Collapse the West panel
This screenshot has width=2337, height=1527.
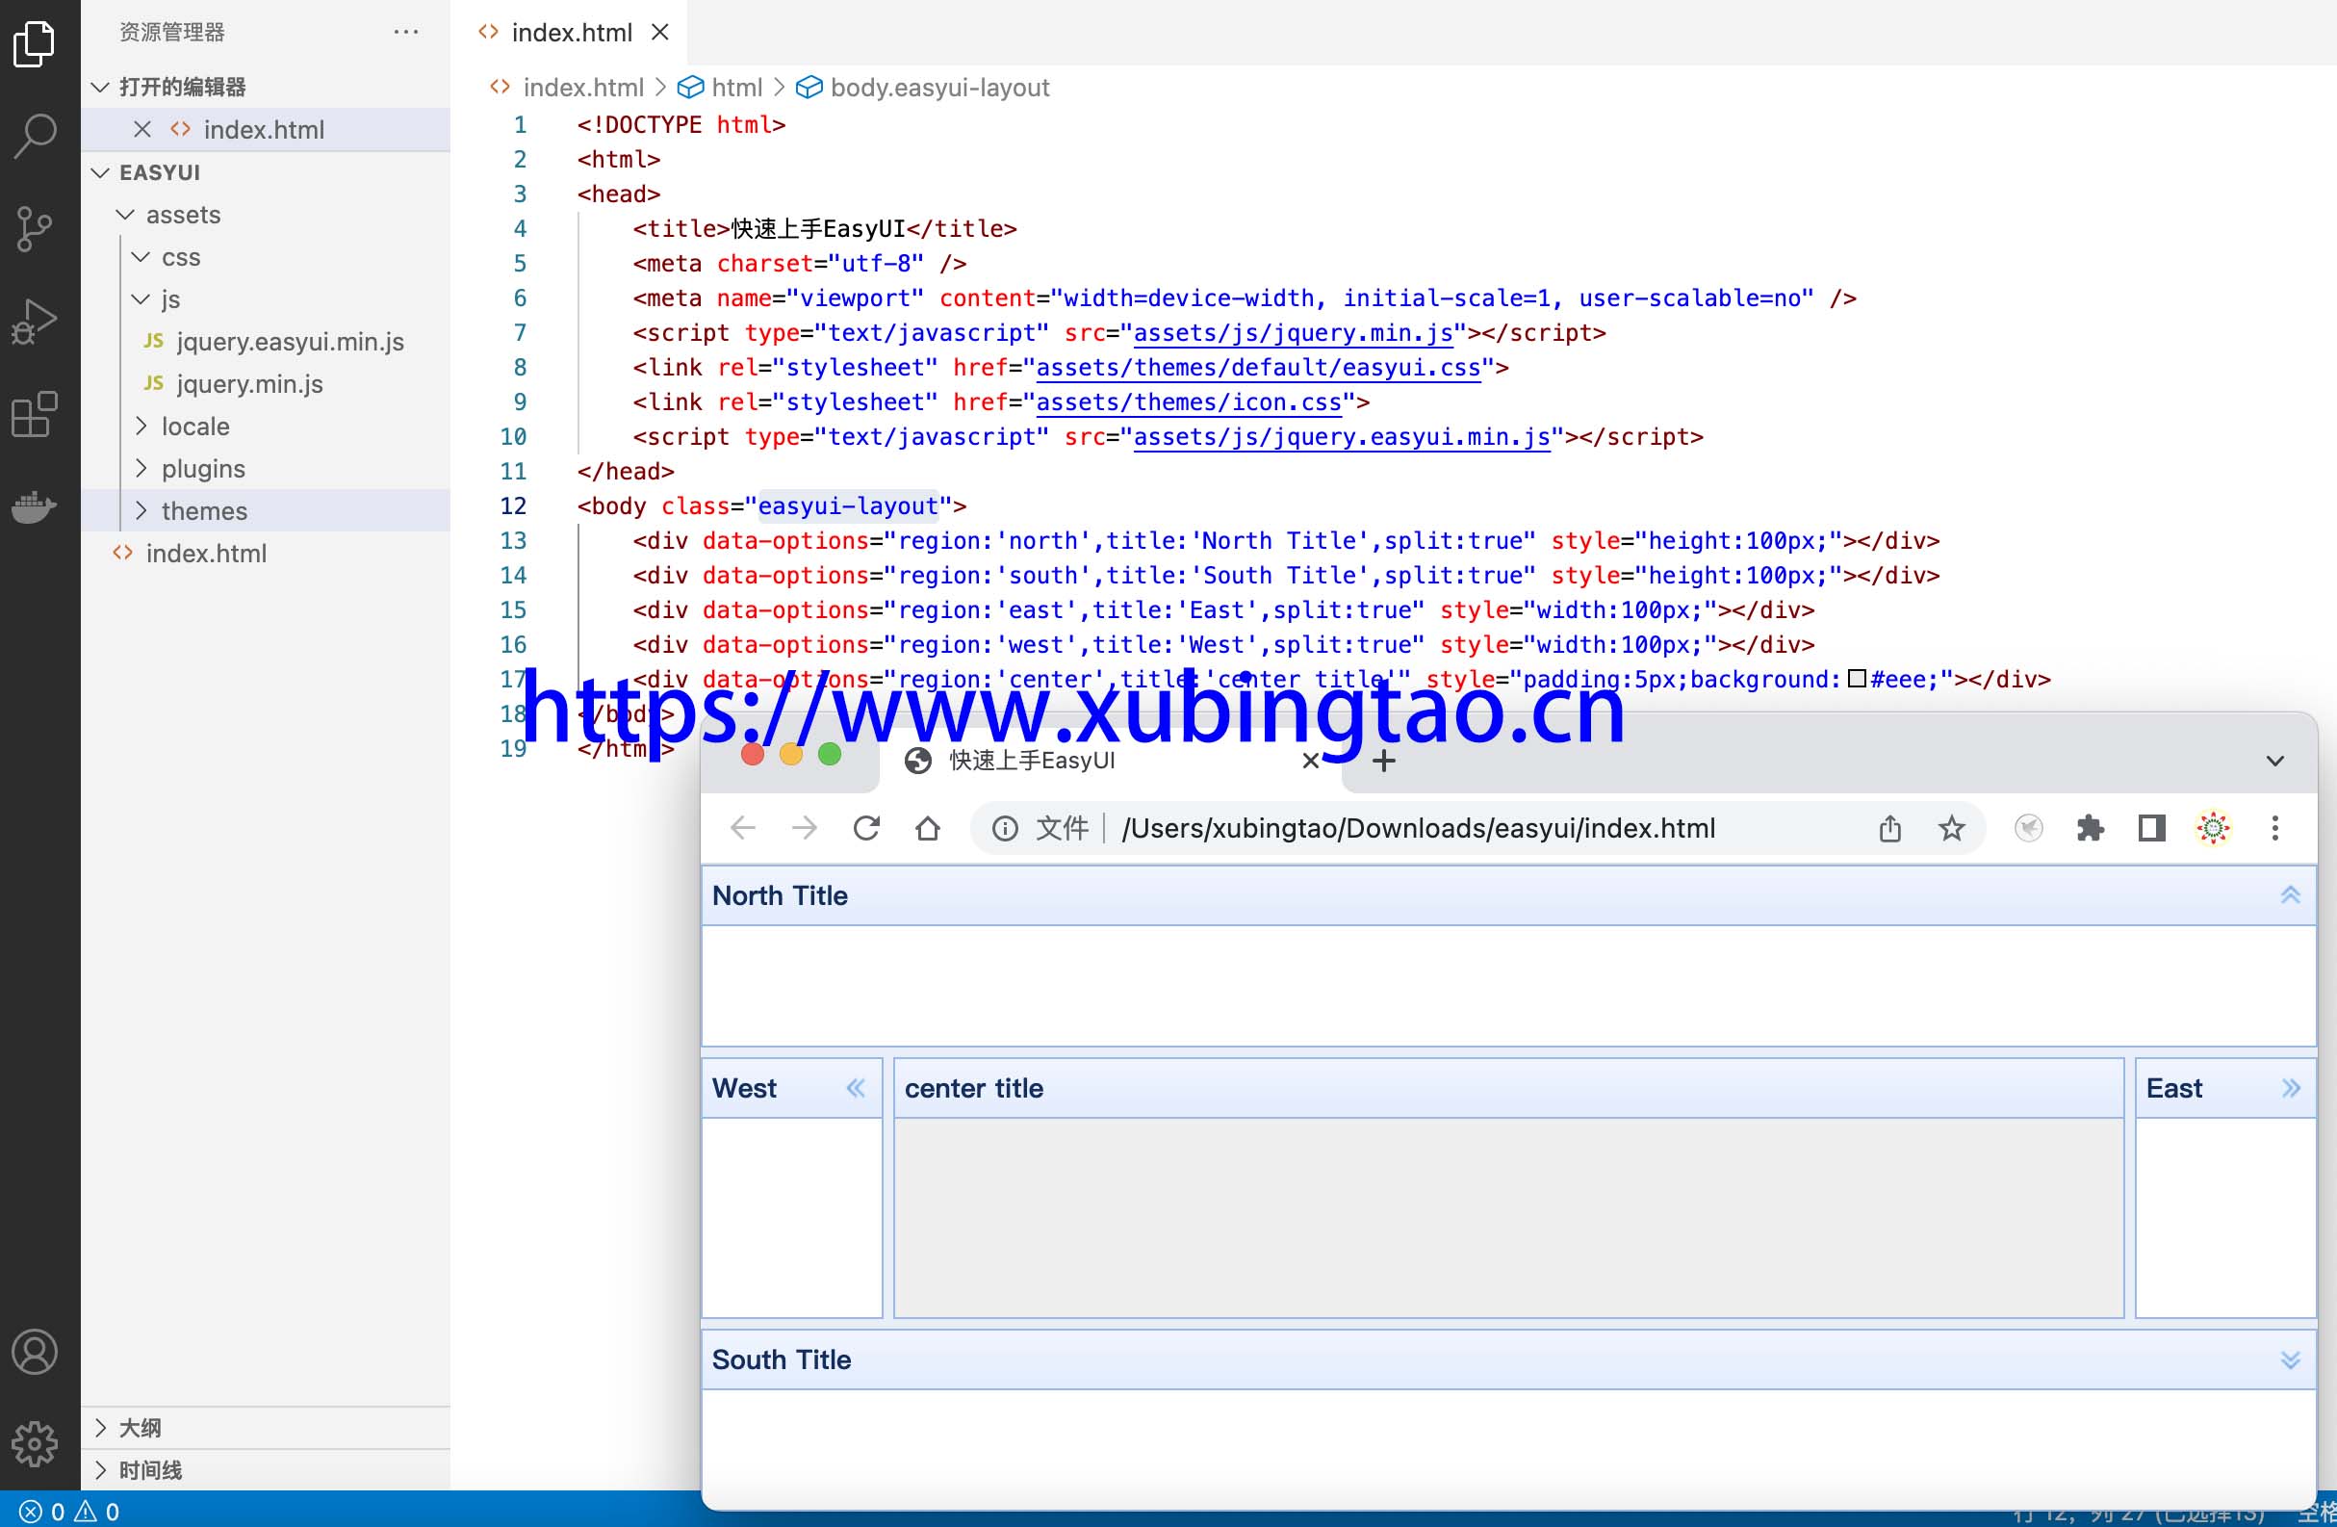[856, 1087]
